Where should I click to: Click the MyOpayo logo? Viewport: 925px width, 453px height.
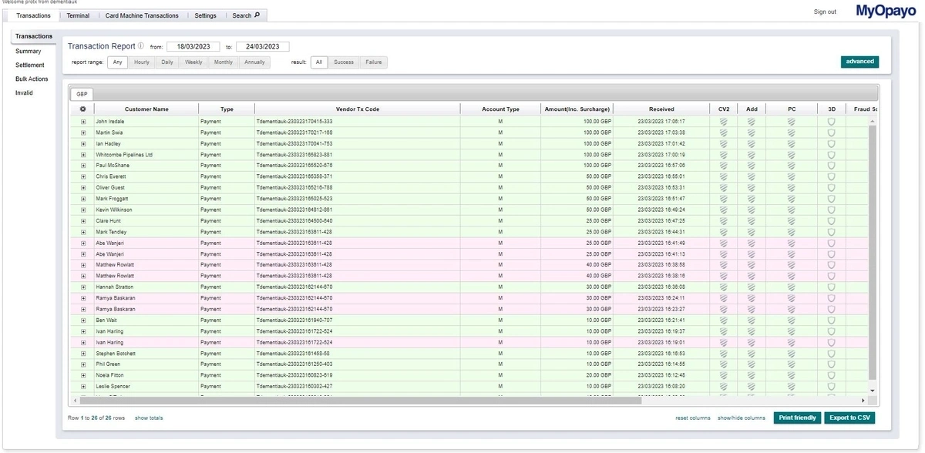884,12
